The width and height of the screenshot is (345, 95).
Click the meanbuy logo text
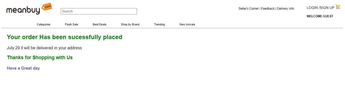pyautogui.click(x=23, y=11)
